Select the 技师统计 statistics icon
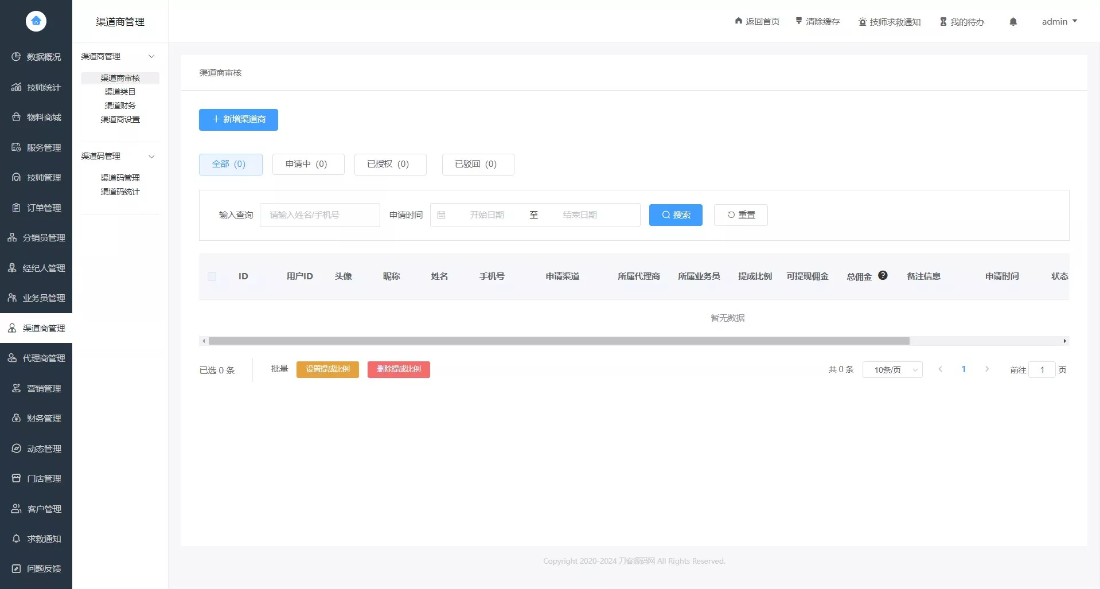 [x=15, y=87]
